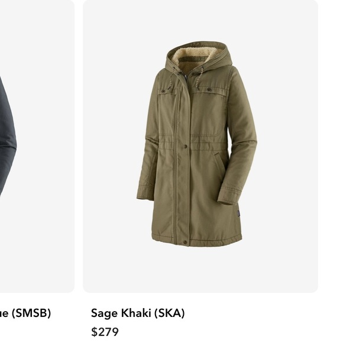The image size is (343, 343).
Task: Select the left blue jacket product card
Action: click(37, 146)
